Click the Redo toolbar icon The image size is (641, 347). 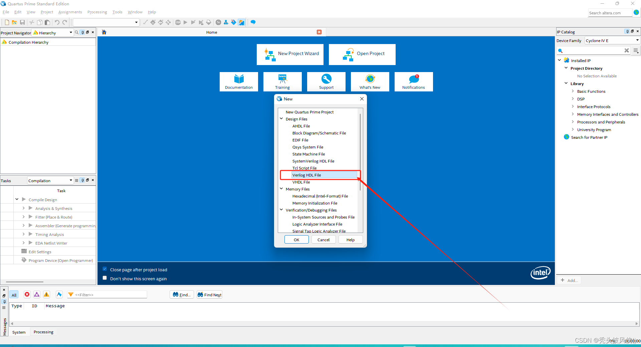click(65, 22)
